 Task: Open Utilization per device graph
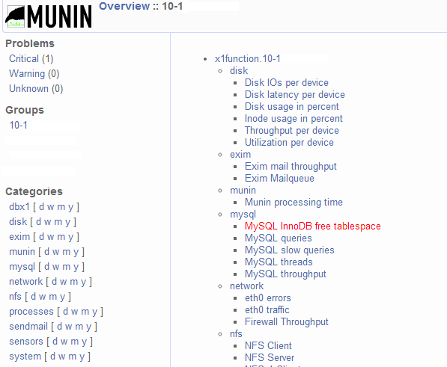click(289, 143)
